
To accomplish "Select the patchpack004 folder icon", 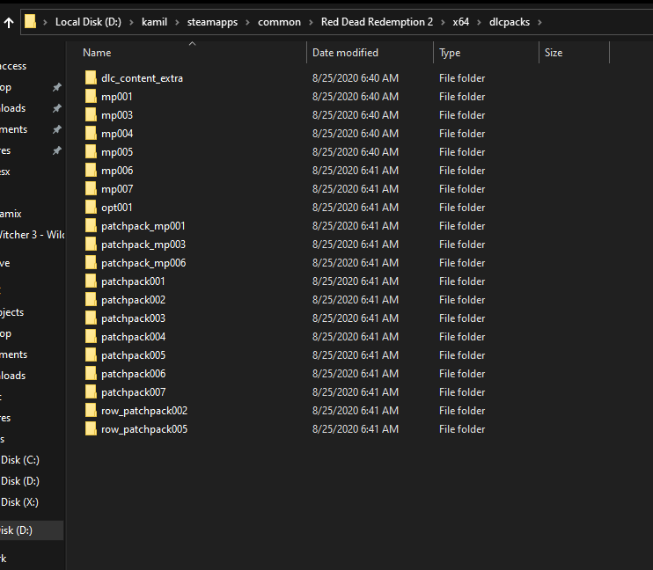I will (x=91, y=336).
